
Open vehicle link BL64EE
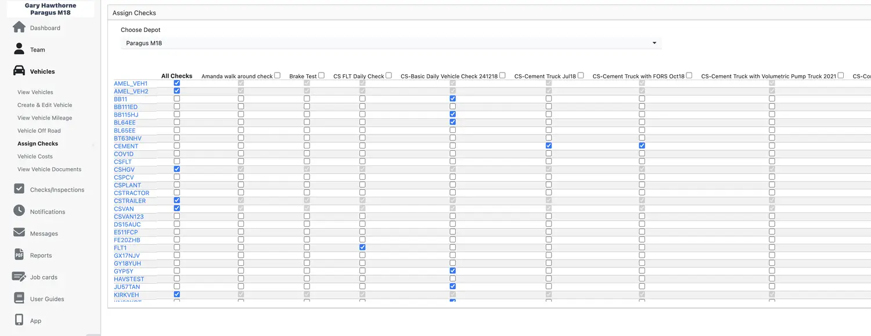click(x=125, y=123)
